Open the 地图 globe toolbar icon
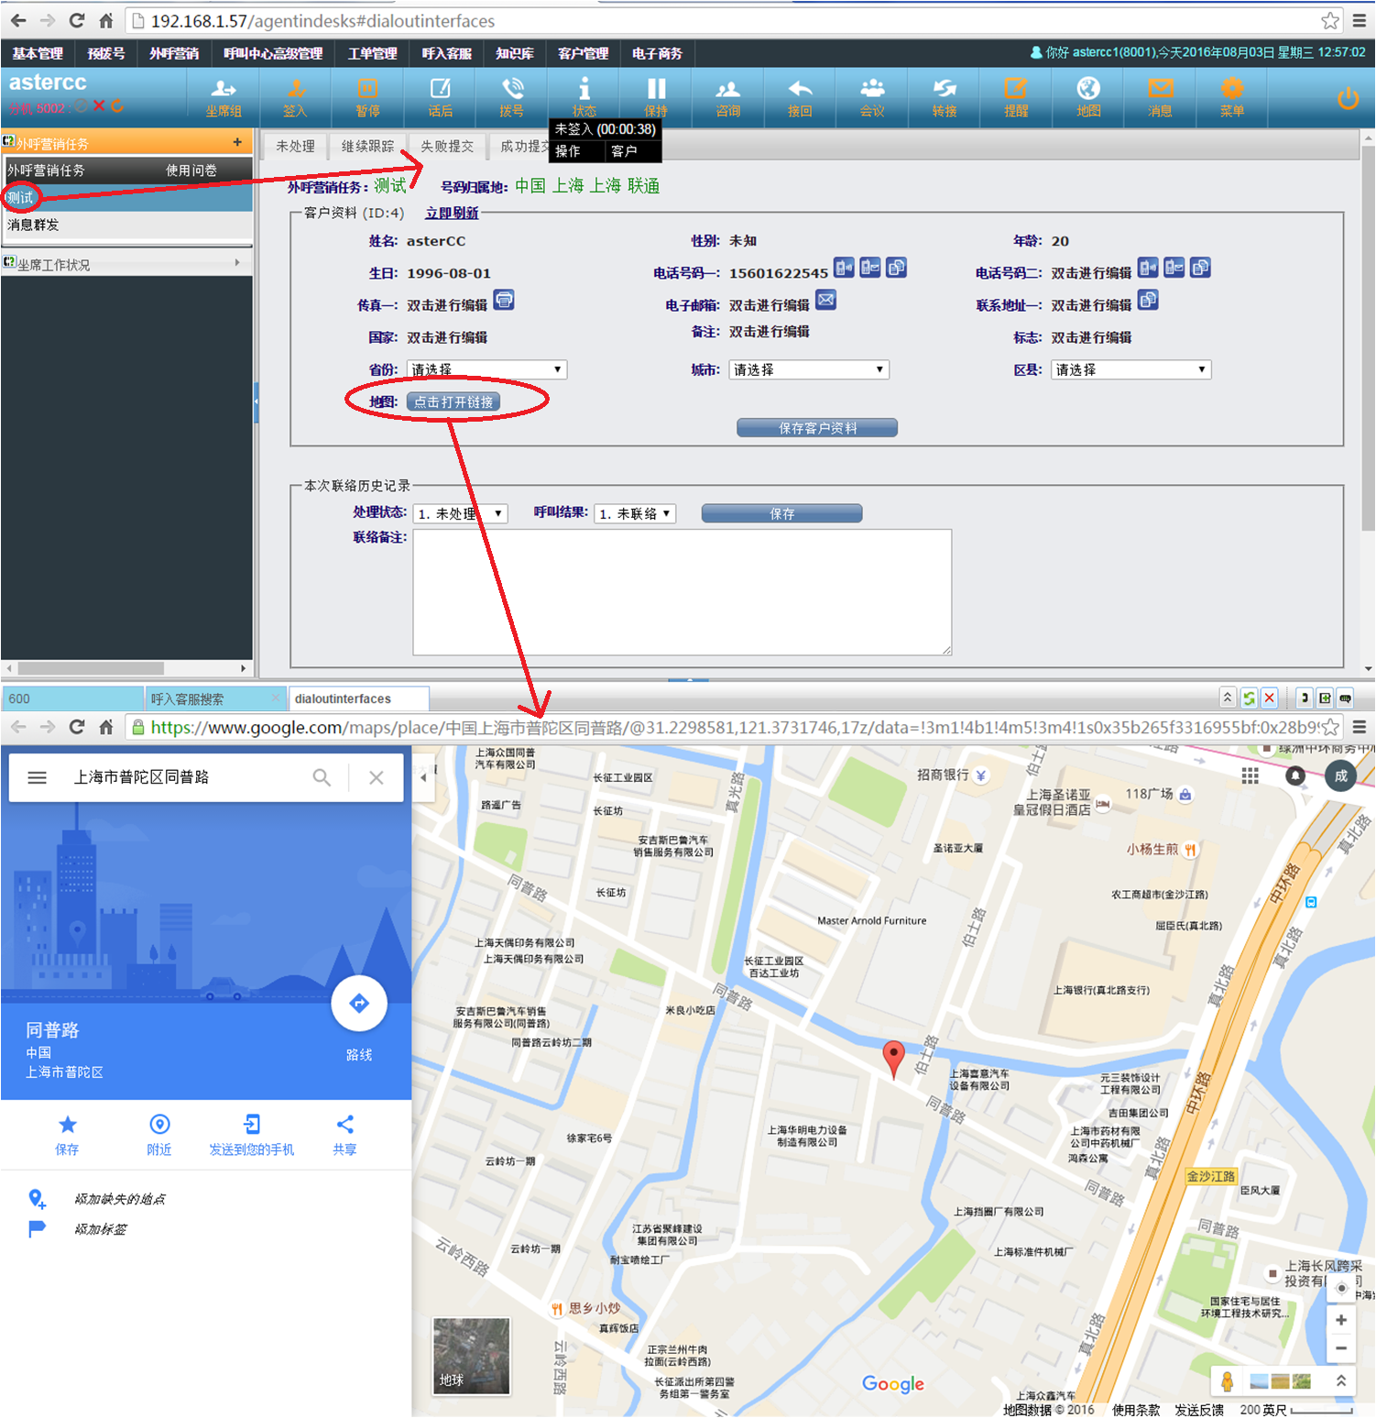 pyautogui.click(x=1088, y=96)
